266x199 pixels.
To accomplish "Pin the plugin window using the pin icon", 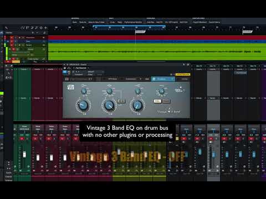I will (x=184, y=65).
